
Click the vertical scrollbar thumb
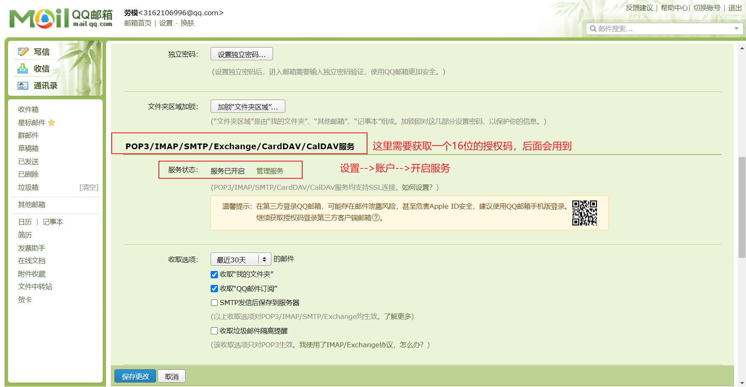point(742,207)
